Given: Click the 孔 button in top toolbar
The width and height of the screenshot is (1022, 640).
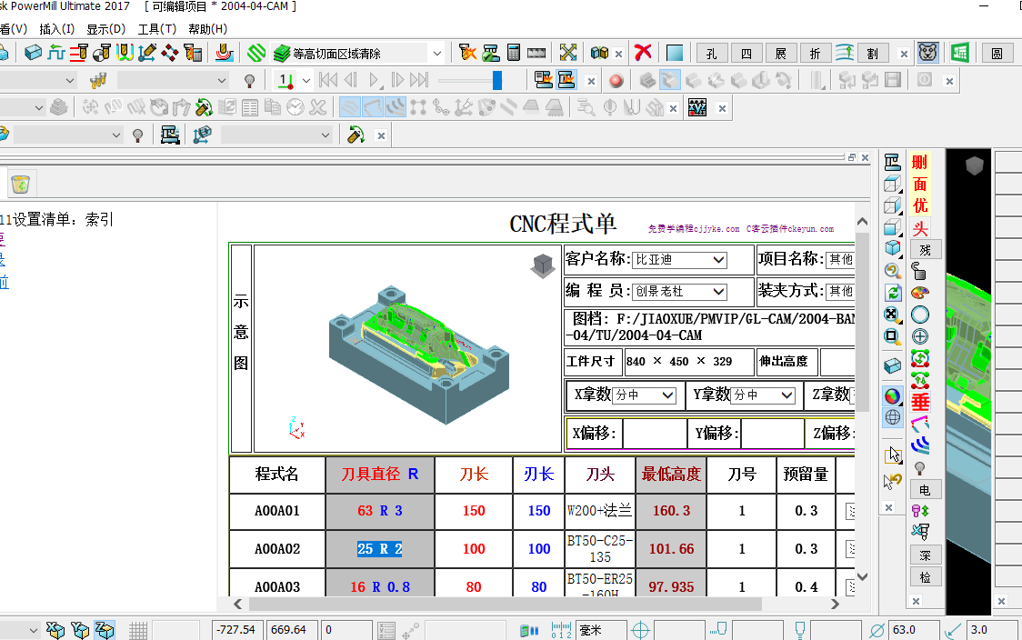Looking at the screenshot, I should [712, 54].
